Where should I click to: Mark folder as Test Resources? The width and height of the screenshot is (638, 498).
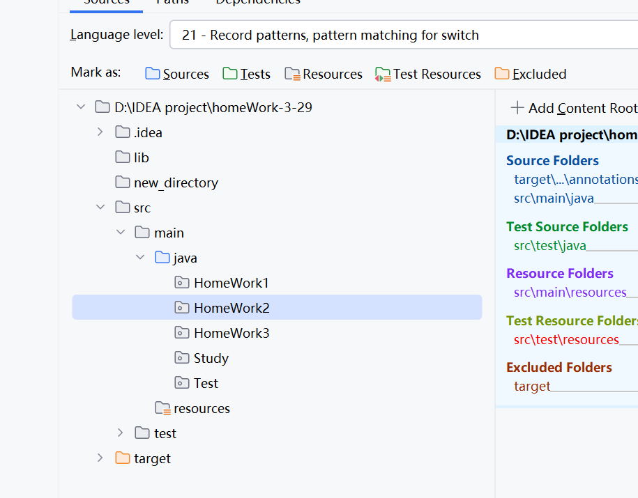428,74
